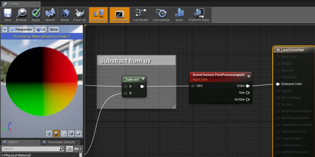Click the Details panel search field
Viewport: 315px width, 157px height.
(30, 149)
